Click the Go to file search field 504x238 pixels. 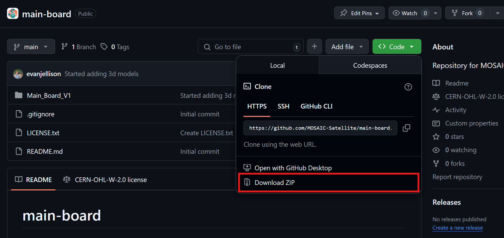[x=251, y=47]
